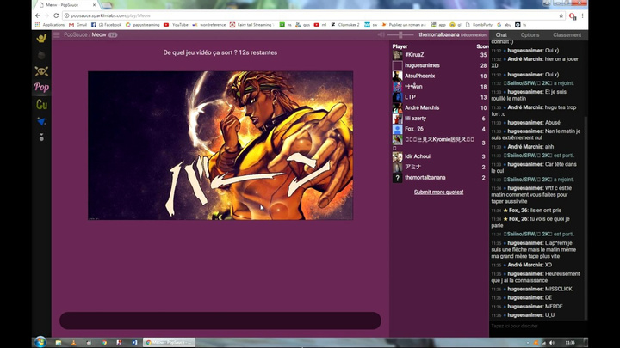Reload the page with the refresh icon
Viewport: 620px width, 348px height.
pos(56,15)
